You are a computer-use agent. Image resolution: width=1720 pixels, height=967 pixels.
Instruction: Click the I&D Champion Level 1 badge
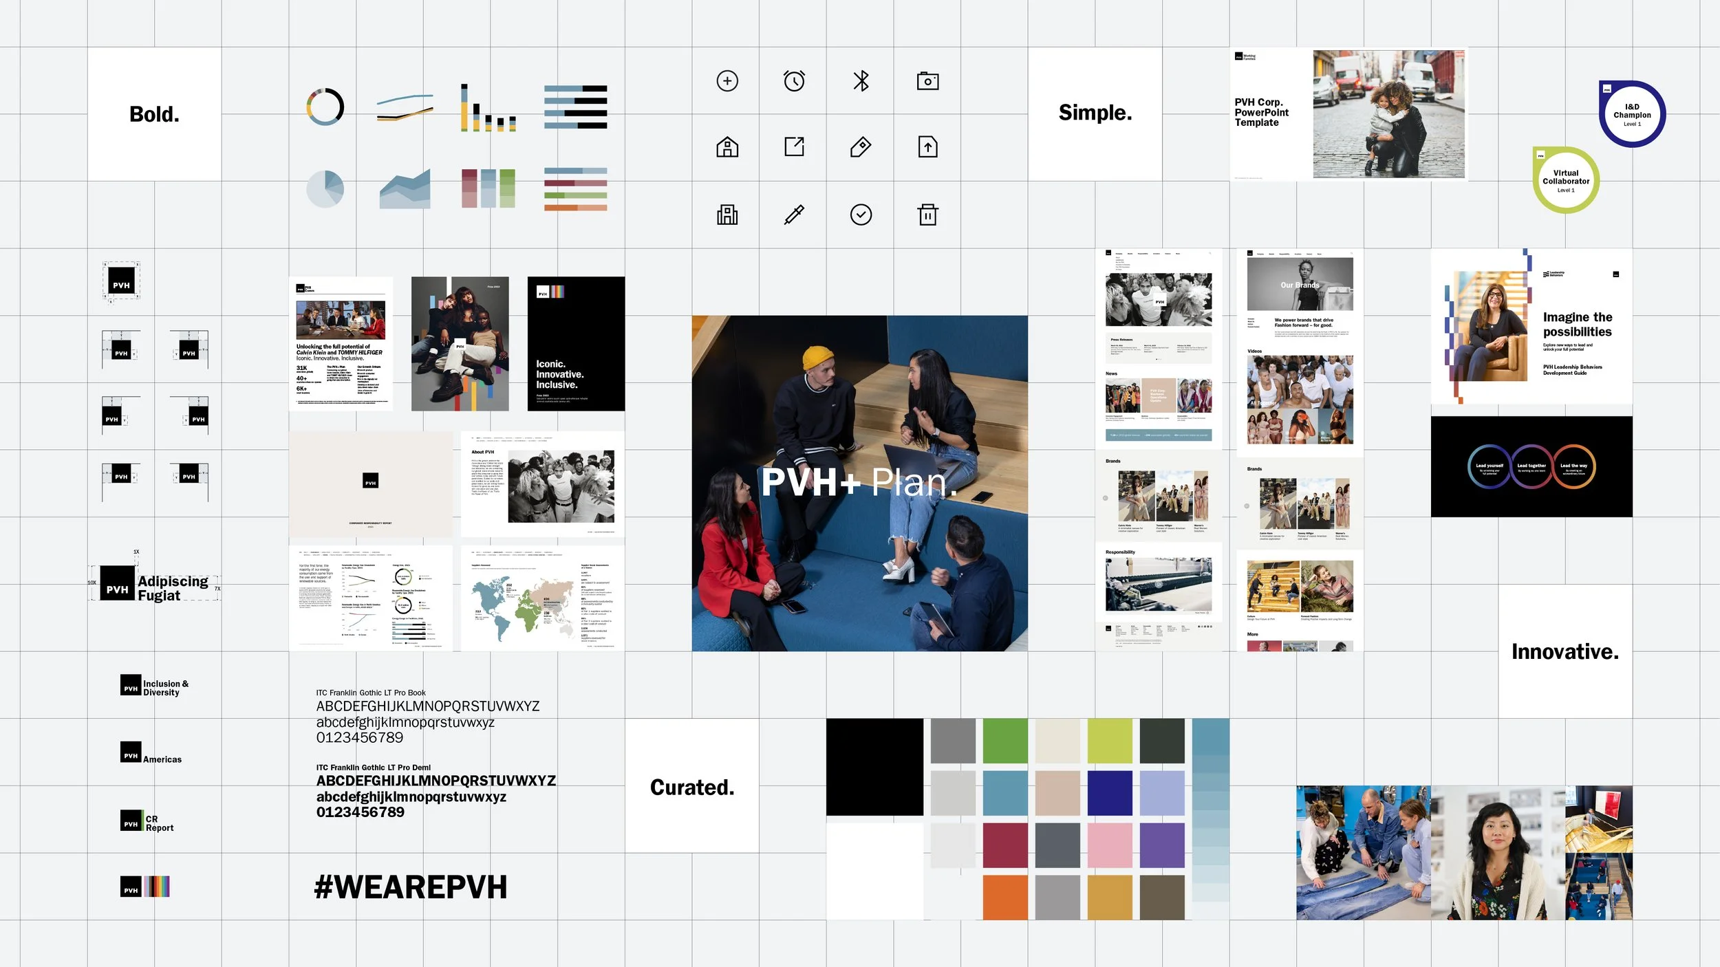pos(1632,114)
